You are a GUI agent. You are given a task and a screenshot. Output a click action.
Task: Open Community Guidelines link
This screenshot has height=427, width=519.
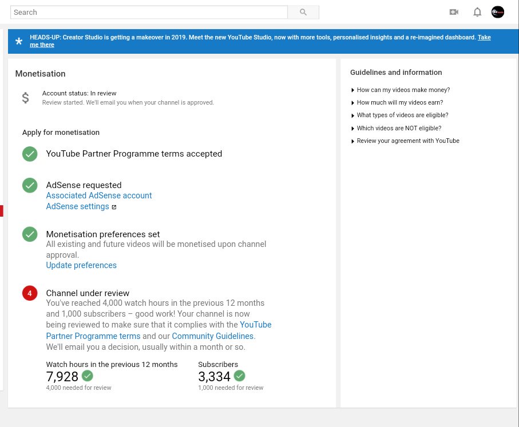213,336
